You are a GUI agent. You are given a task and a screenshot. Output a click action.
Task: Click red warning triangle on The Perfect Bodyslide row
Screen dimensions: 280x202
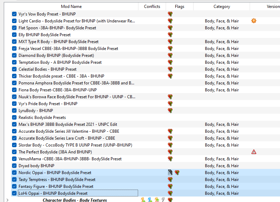(254, 152)
